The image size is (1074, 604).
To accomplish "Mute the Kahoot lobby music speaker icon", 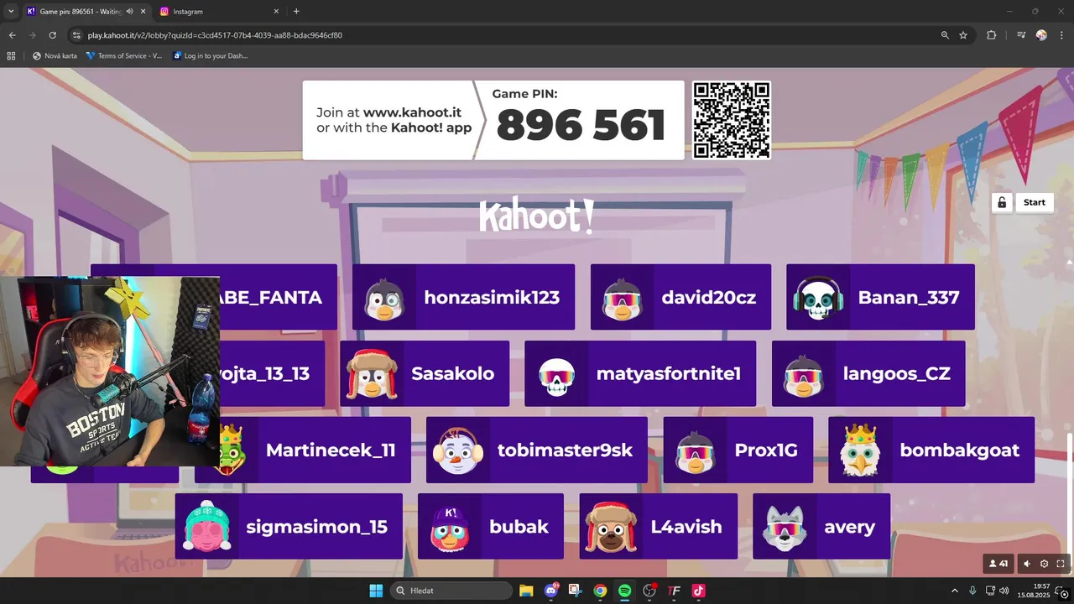I will (x=1028, y=564).
